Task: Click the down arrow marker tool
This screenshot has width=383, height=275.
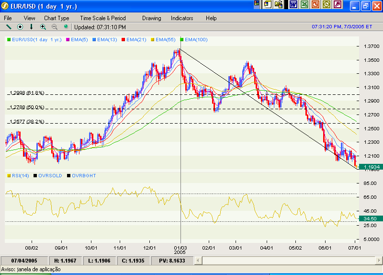Action: (32, 27)
